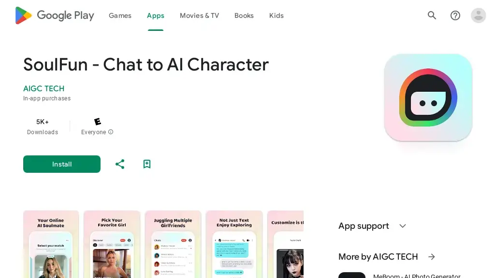Click the Google Play logo

(55, 15)
